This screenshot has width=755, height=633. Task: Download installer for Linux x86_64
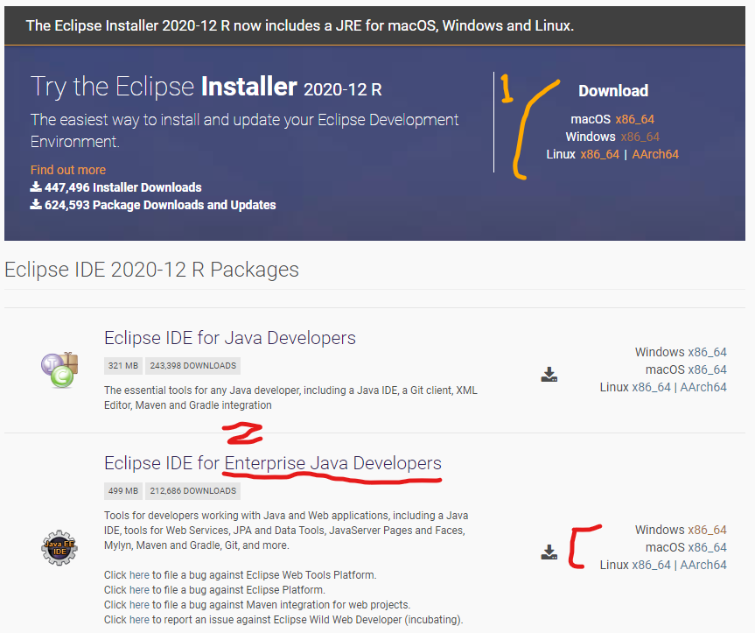pyautogui.click(x=599, y=154)
